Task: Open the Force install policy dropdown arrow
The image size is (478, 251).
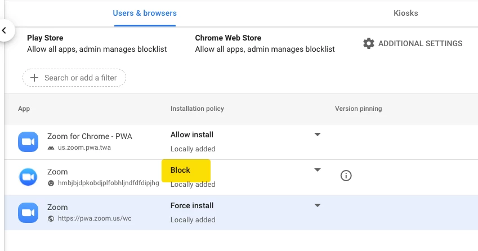Action: click(x=318, y=205)
